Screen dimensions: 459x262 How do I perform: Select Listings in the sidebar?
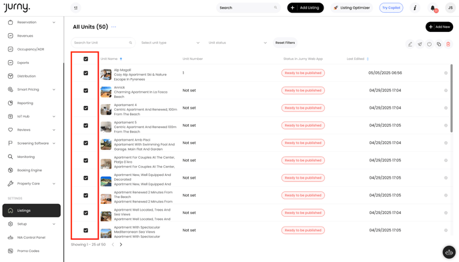click(x=31, y=211)
